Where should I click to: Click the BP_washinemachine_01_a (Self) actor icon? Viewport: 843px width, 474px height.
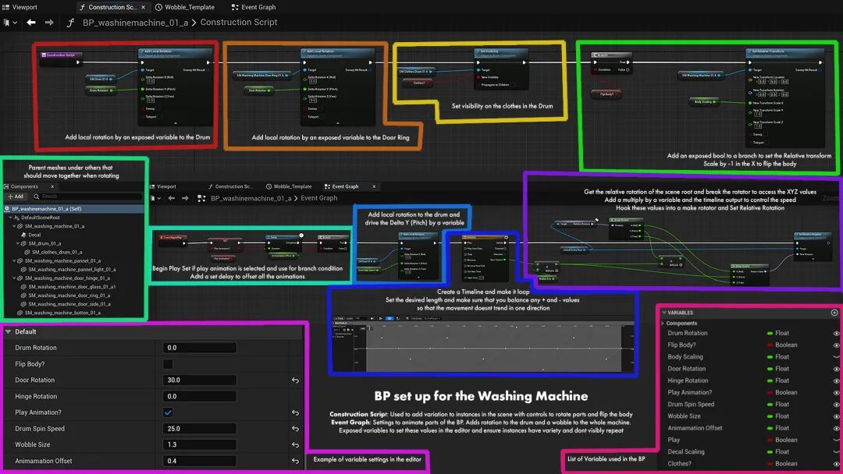[x=8, y=209]
